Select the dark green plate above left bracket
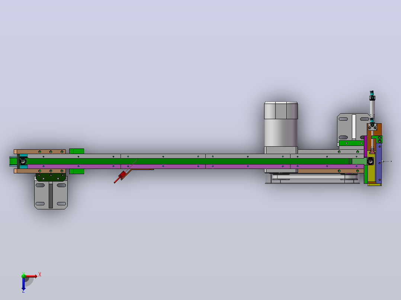 [51, 177]
